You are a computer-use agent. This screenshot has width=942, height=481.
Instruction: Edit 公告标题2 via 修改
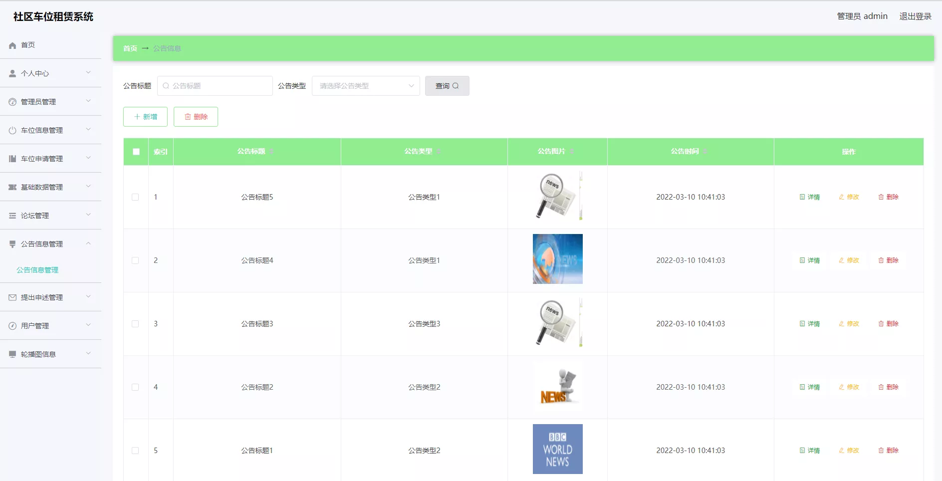point(849,387)
